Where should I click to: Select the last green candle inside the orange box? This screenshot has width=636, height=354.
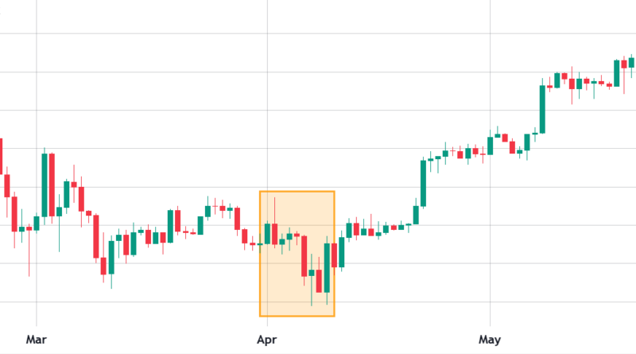[327, 268]
